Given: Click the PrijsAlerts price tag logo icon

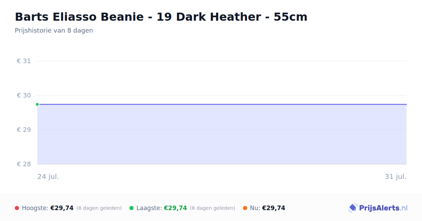Looking at the screenshot, I should click(x=353, y=208).
